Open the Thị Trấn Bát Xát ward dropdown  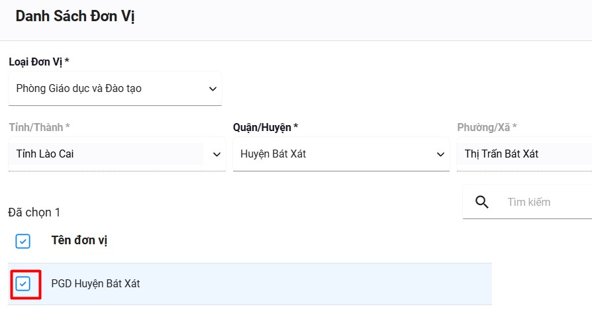pos(517,154)
